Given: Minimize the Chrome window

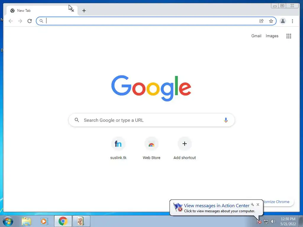Looking at the screenshot, I should coord(275,6).
